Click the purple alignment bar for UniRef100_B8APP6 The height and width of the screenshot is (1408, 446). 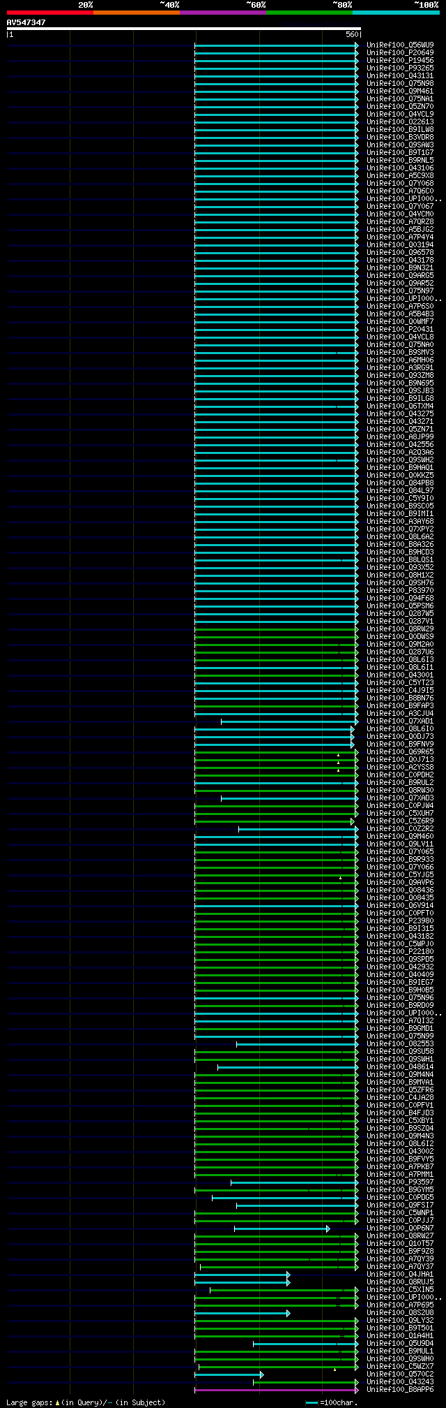[x=277, y=1389]
